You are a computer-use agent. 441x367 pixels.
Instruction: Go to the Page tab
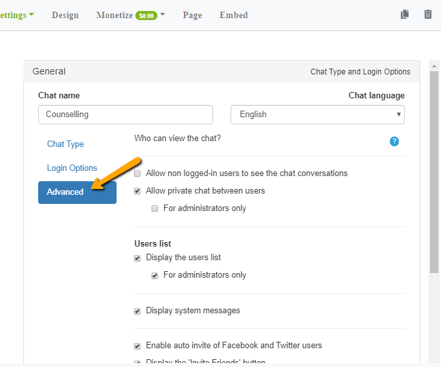pos(192,15)
